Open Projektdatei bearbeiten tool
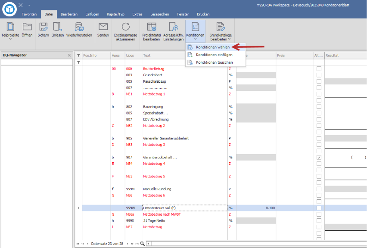The width and height of the screenshot is (367, 248). pos(152,27)
